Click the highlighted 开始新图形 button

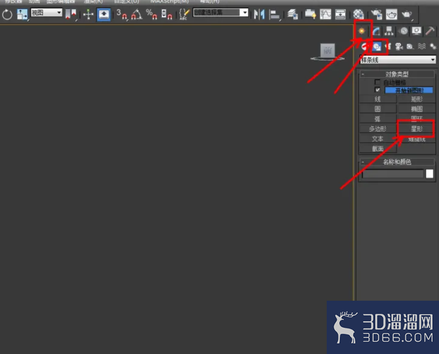click(x=409, y=90)
